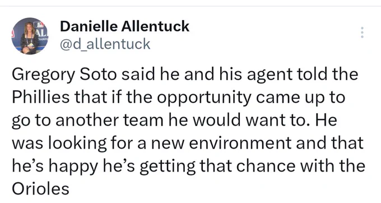Click the word Phillies in the tweet
This screenshot has height=203, width=381.
(x=41, y=97)
